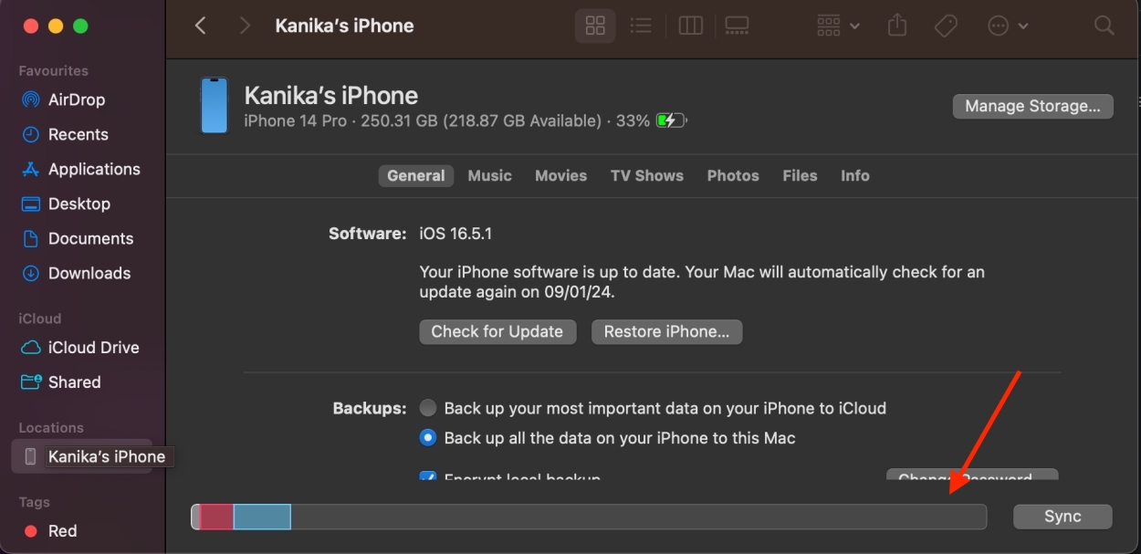
Task: Switch to list view in the toolbar
Action: point(641,26)
